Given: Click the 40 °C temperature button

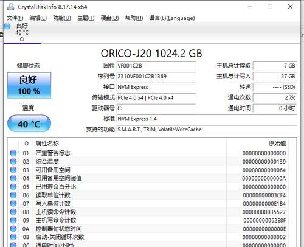Looking at the screenshot, I should (x=29, y=123).
